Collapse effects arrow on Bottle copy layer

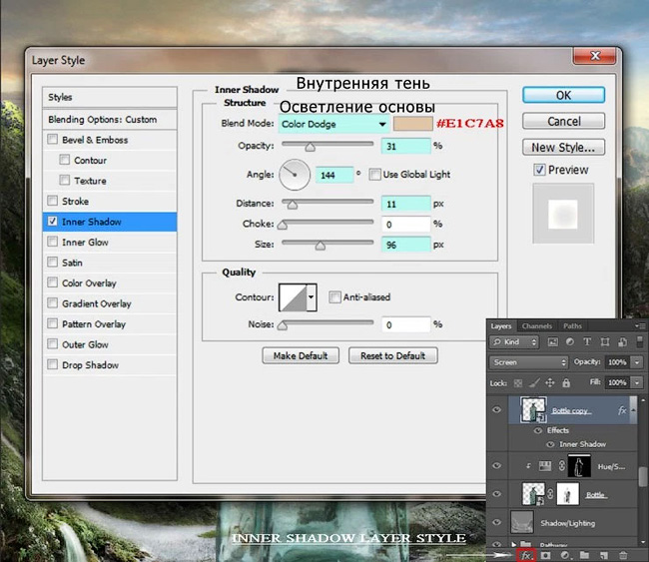[632, 410]
